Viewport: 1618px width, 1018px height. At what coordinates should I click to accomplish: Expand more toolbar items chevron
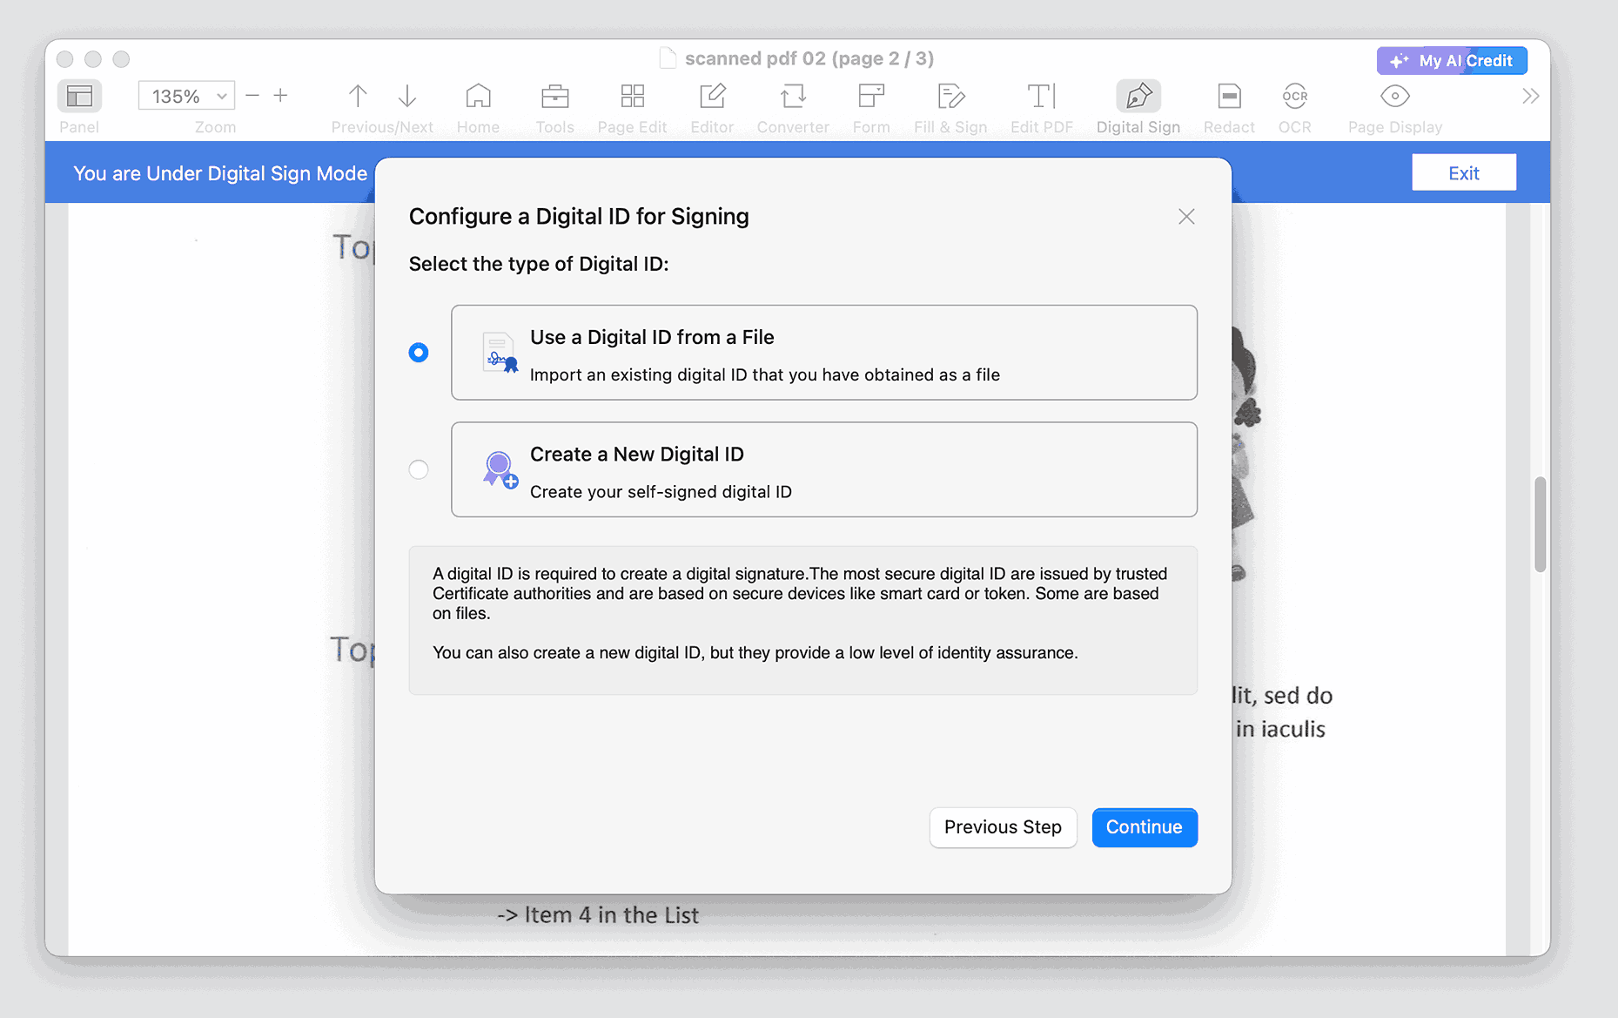click(x=1530, y=96)
